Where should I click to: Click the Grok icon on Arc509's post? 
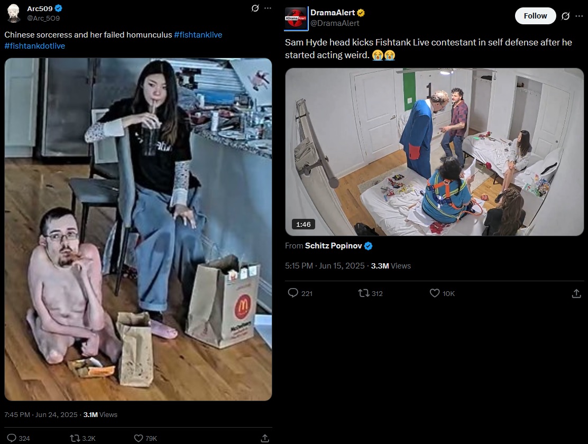(x=255, y=8)
